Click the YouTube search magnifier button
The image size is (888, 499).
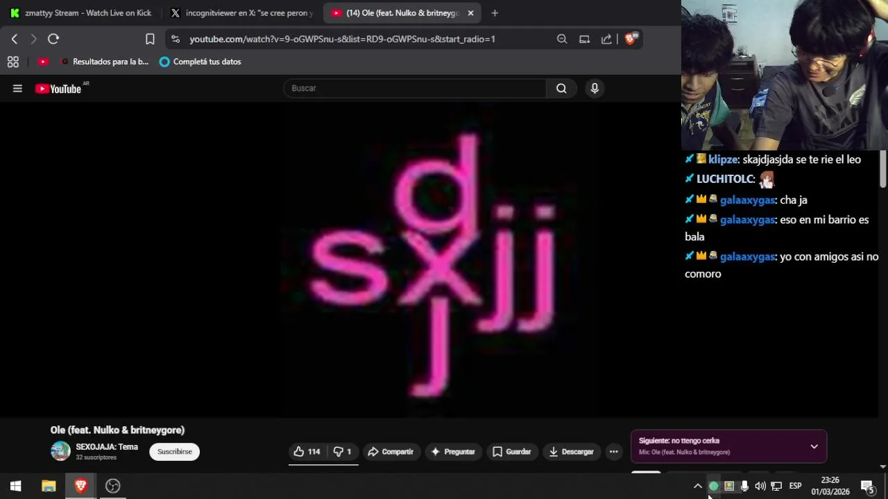(x=561, y=88)
